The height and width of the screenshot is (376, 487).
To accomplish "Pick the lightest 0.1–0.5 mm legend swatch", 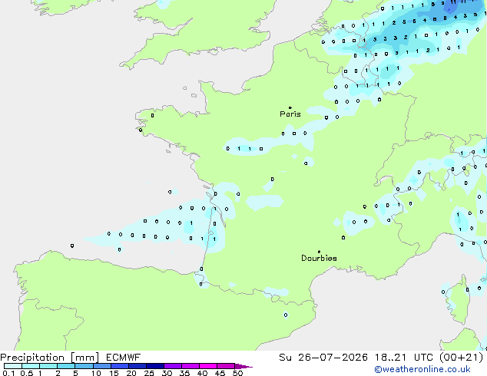I will tap(13, 366).
